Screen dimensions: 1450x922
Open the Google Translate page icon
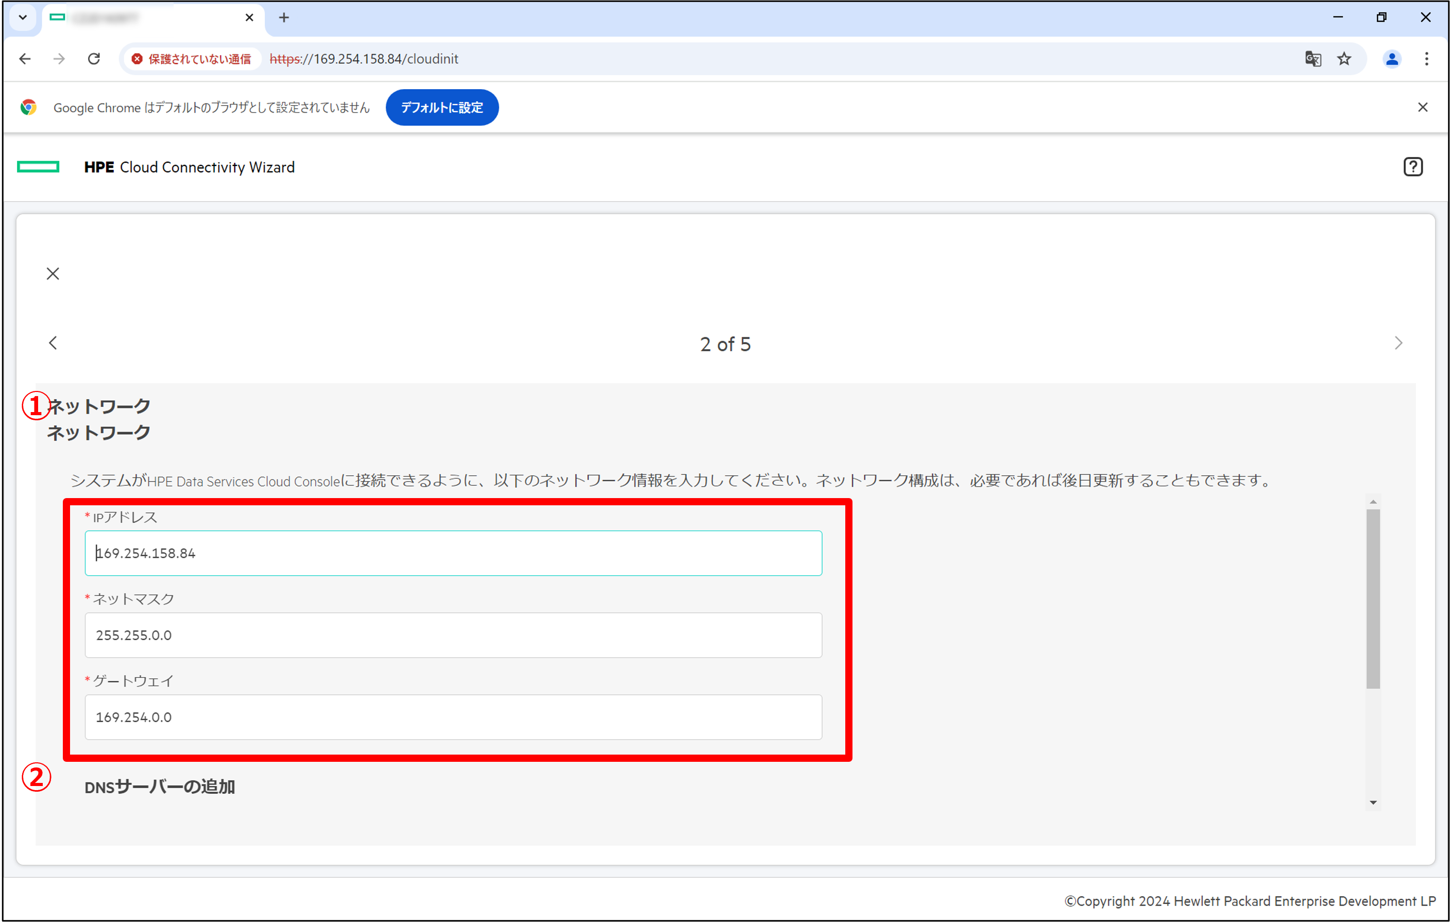coord(1312,58)
